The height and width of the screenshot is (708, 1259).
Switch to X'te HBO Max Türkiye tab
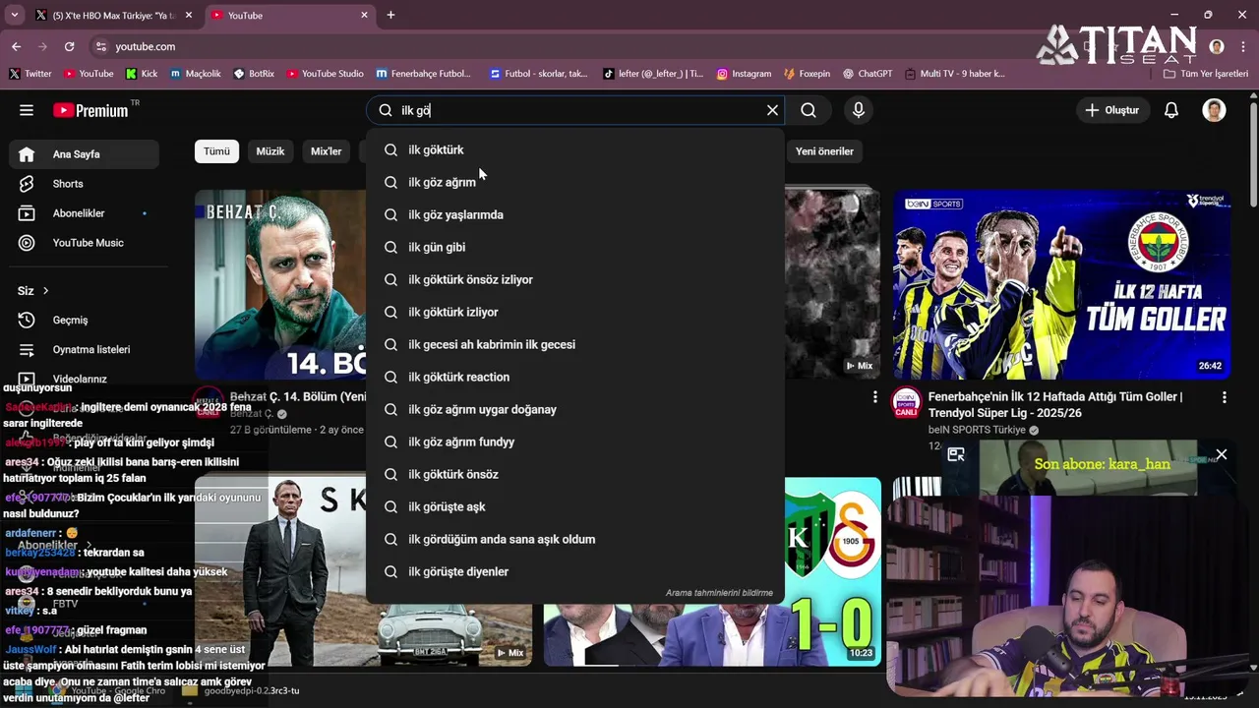(113, 16)
